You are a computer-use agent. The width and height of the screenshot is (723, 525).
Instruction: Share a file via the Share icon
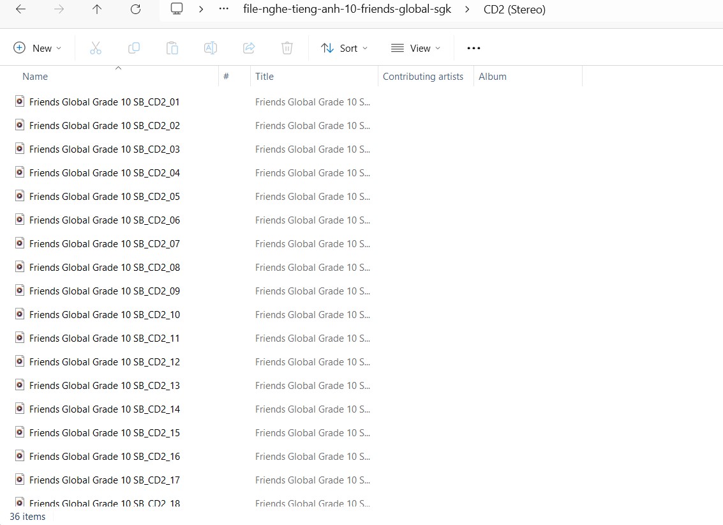click(249, 47)
